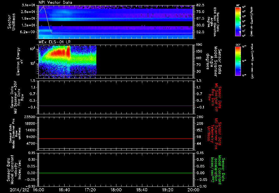Click the 150 scanner angle tick label

(x=199, y=51)
